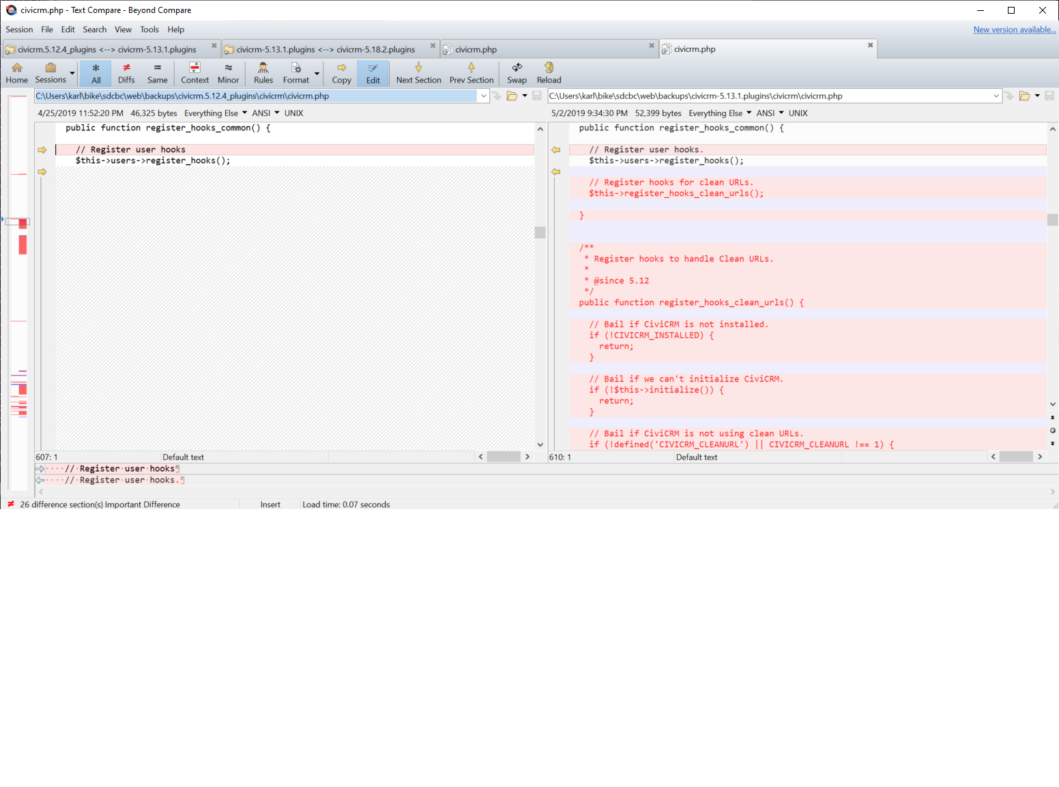This screenshot has height=787, width=1059.
Task: Toggle the All display filter
Action: coord(96,73)
